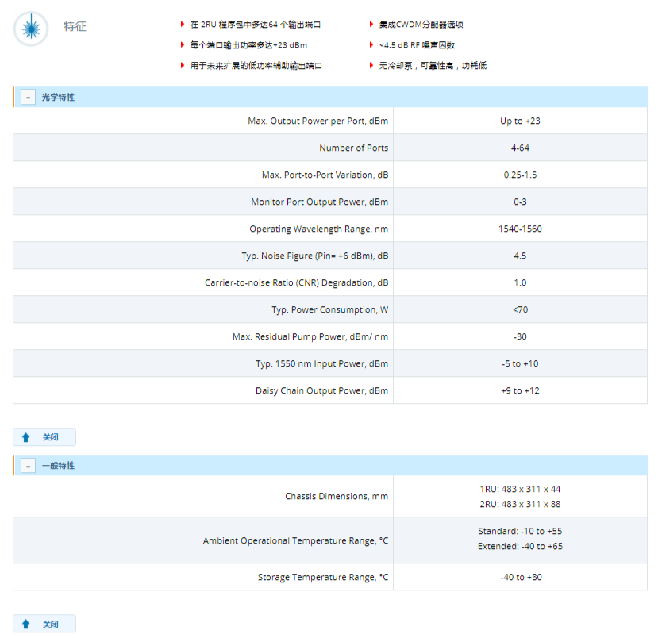Click the 1540-1560 wavelength range value
The height and width of the screenshot is (638, 662).
[x=520, y=229]
